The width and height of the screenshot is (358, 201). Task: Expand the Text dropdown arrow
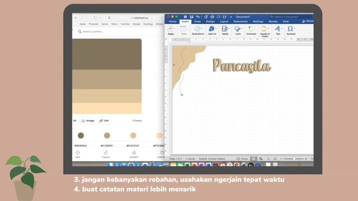click(281, 28)
